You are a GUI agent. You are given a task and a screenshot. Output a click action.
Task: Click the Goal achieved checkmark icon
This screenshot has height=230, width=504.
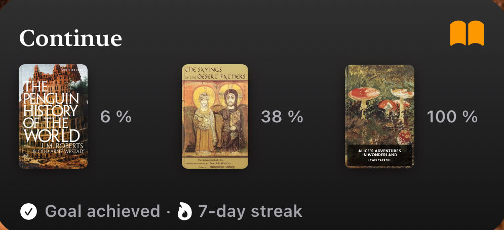[28, 212]
